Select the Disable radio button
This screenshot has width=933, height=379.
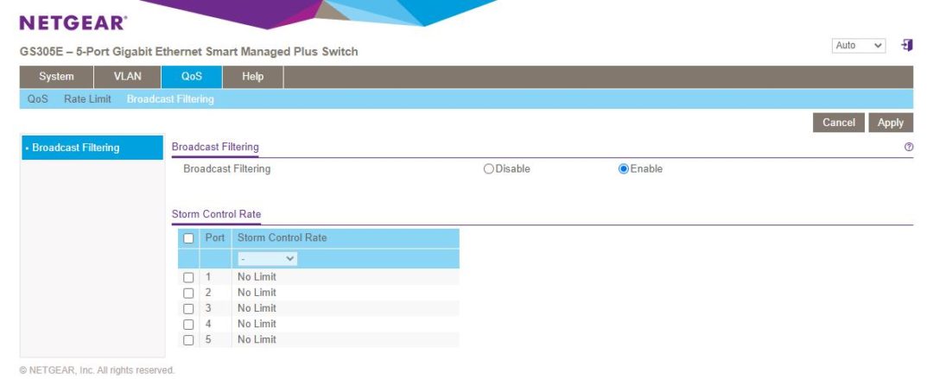pos(489,169)
